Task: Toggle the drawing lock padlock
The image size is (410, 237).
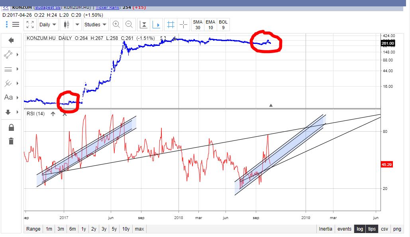Action: click(11, 128)
